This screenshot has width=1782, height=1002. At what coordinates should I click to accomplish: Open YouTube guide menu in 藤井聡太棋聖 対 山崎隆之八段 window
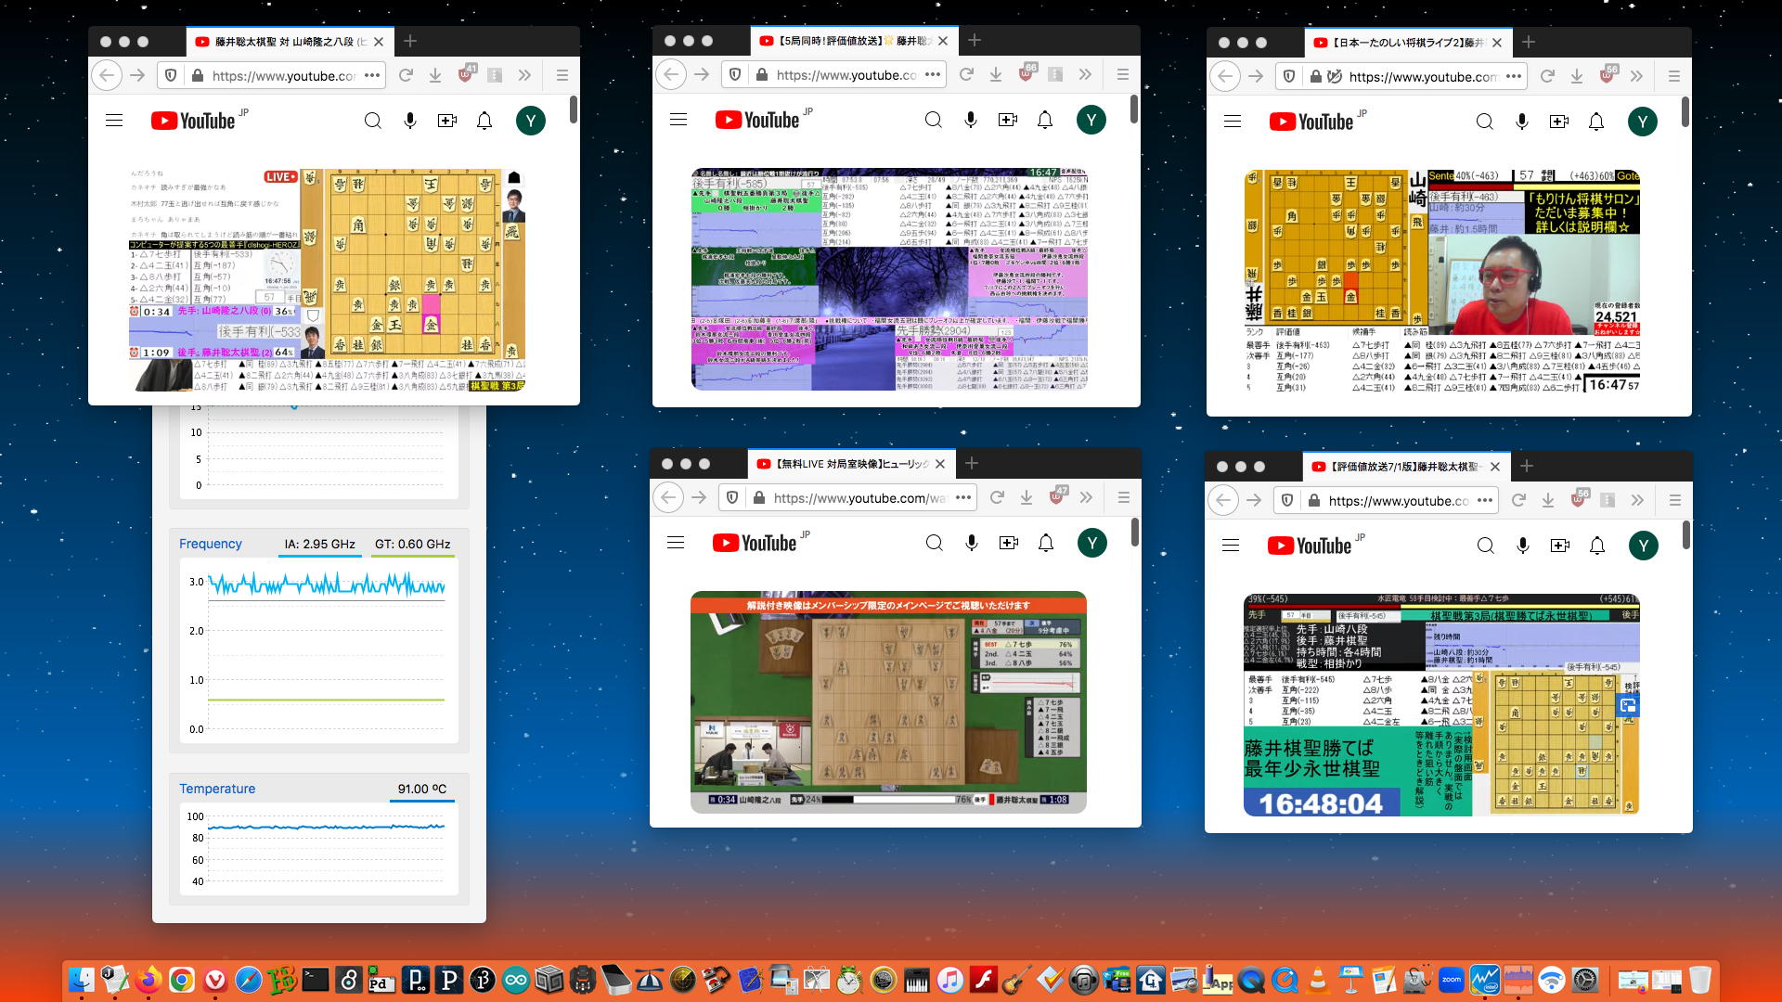pyautogui.click(x=114, y=121)
